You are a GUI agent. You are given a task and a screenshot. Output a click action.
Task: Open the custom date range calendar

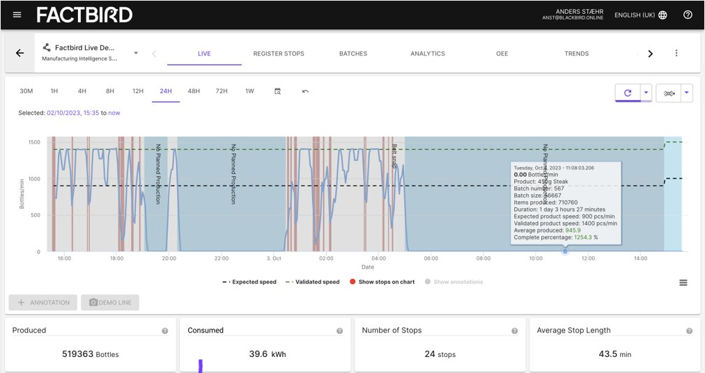coord(278,91)
